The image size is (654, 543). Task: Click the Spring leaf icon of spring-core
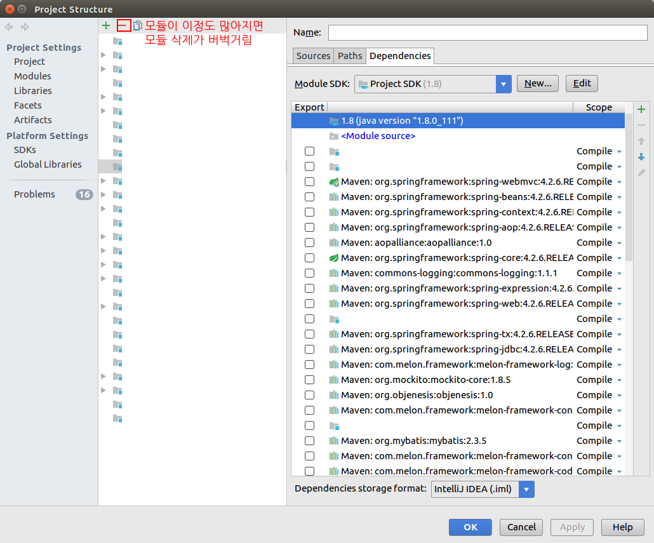334,258
